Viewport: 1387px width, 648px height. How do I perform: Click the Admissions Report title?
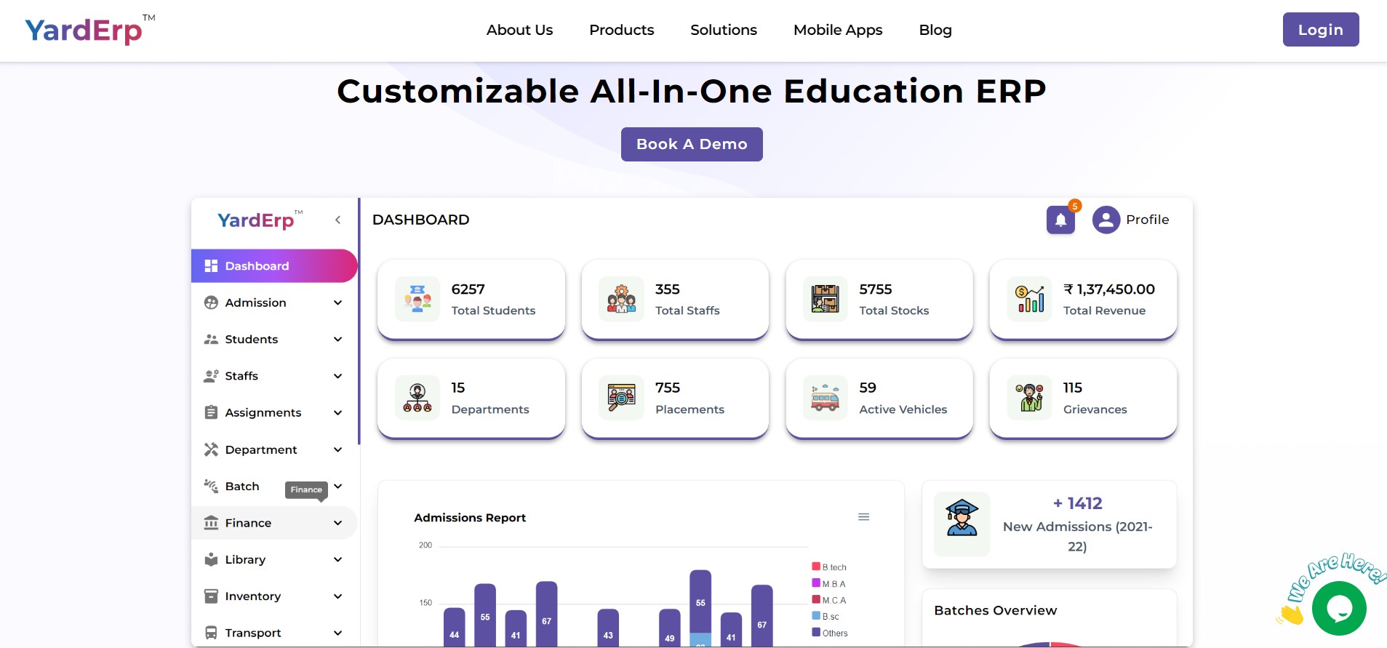pyautogui.click(x=470, y=518)
